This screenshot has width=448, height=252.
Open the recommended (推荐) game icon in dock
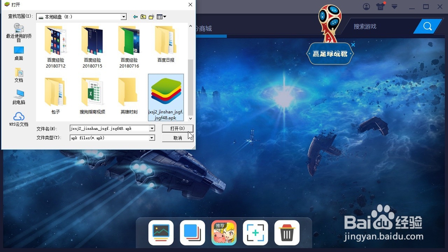[224, 233]
